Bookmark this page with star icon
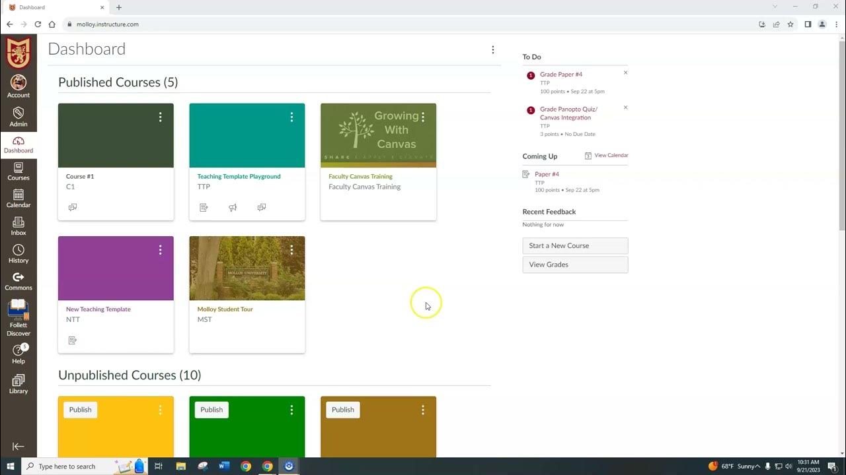846x475 pixels. point(790,24)
